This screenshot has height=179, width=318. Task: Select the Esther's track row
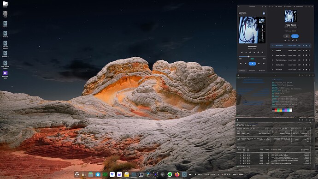pos(291,51)
